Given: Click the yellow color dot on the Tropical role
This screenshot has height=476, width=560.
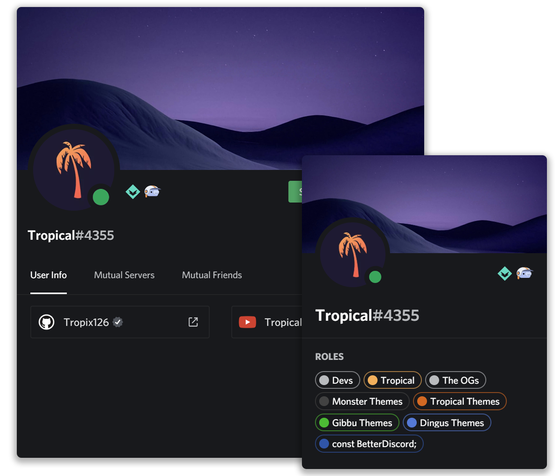Looking at the screenshot, I should [x=372, y=380].
